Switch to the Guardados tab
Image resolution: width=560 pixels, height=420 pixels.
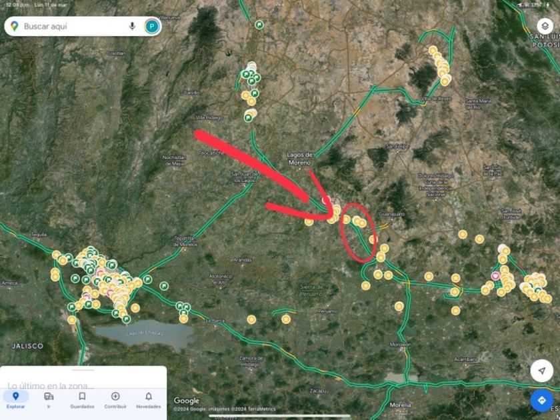coord(82,400)
